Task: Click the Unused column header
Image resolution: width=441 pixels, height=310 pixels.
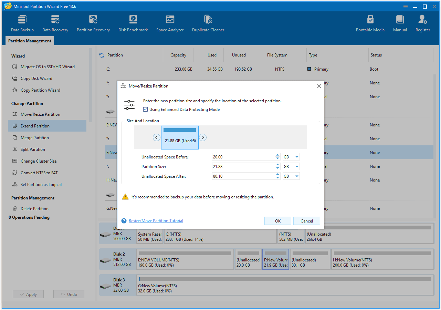Action: (239, 55)
